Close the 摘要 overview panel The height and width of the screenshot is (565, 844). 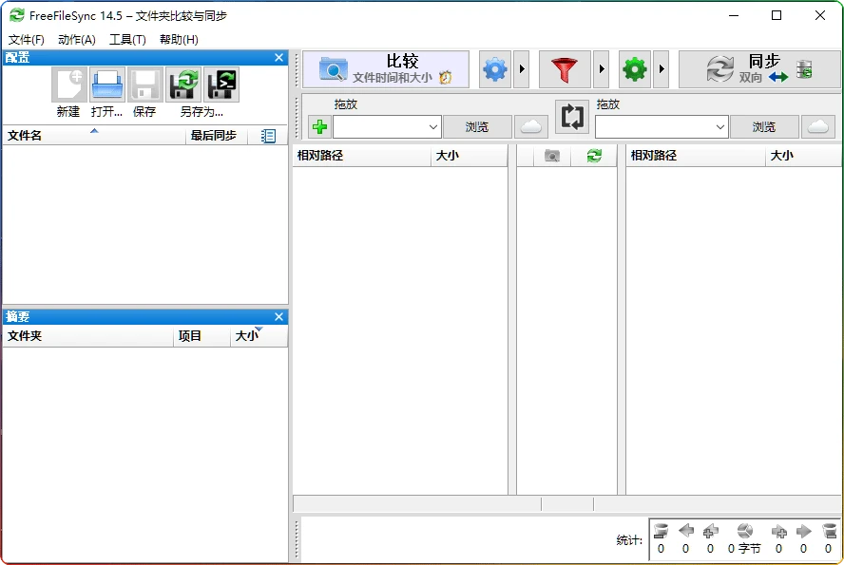point(278,316)
